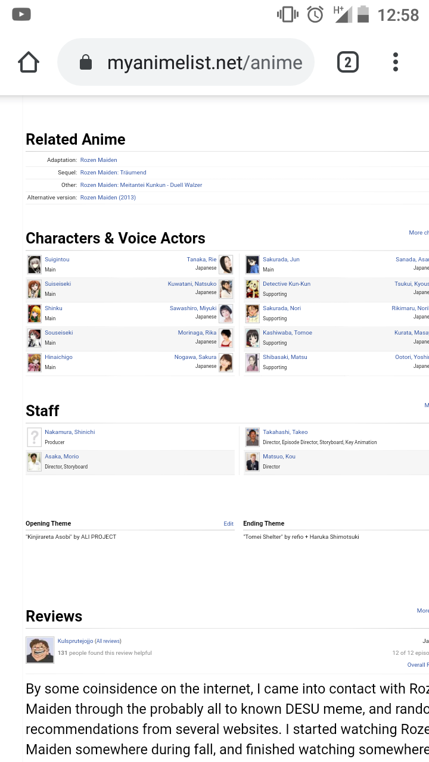Open the Detective Kun-Kun character link
Screen dimensions: 429x762
[287, 284]
